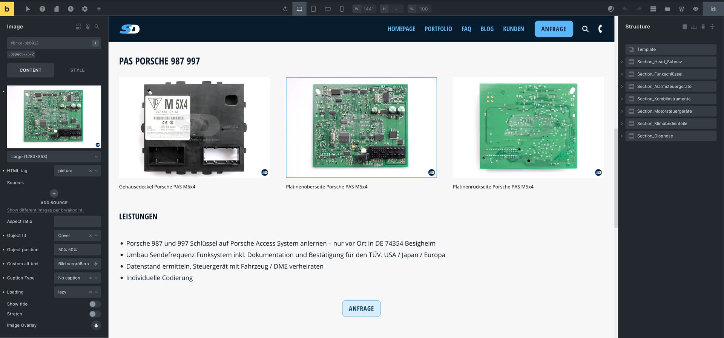Toggle the Structure panel icon
The height and width of the screenshot is (338, 724).
[x=653, y=9]
